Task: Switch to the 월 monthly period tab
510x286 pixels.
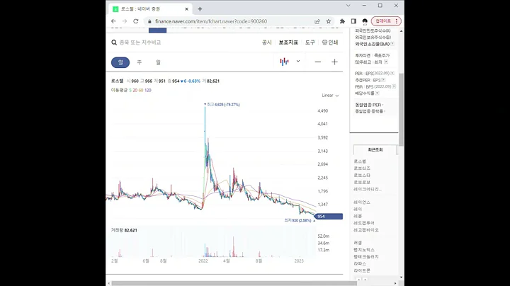Action: (x=158, y=62)
